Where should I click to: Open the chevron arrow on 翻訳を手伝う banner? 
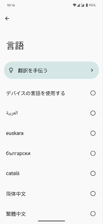tap(92, 70)
